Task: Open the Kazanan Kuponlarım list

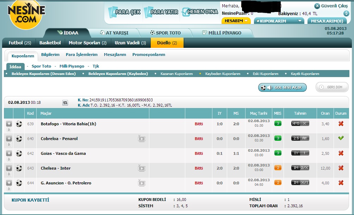Action: (176, 74)
